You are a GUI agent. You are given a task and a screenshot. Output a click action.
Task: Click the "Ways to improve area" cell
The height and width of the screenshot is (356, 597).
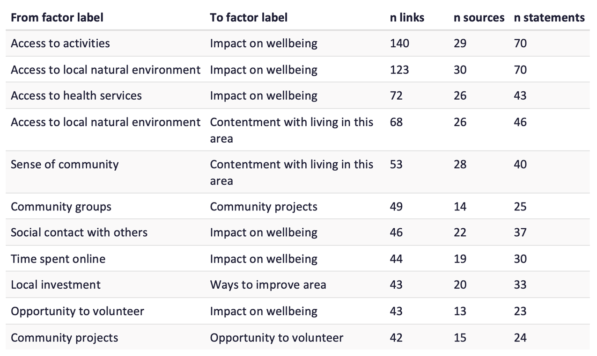point(268,285)
